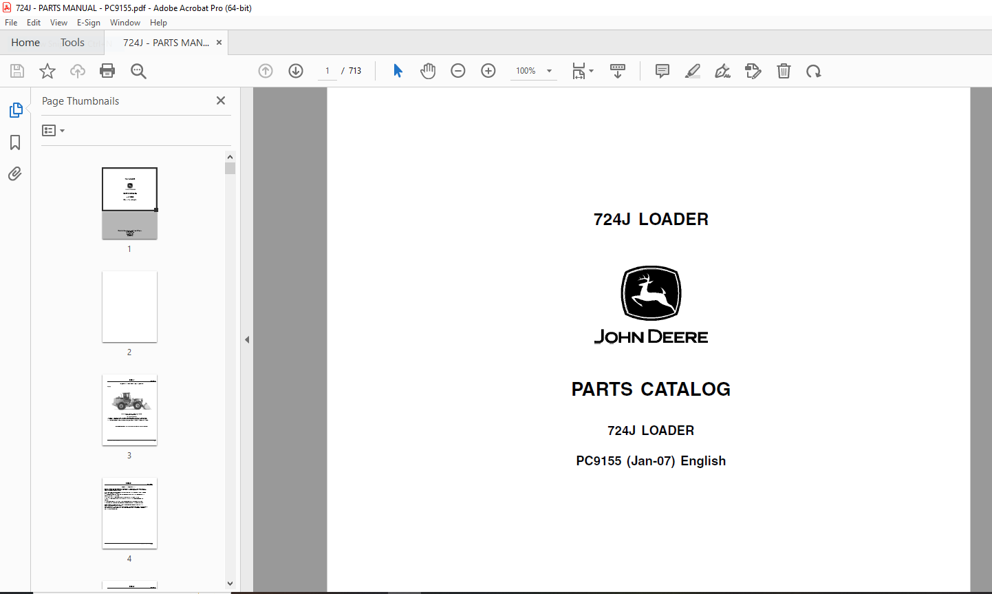This screenshot has height=594, width=992.
Task: Switch to the Home tab
Action: tap(25, 42)
